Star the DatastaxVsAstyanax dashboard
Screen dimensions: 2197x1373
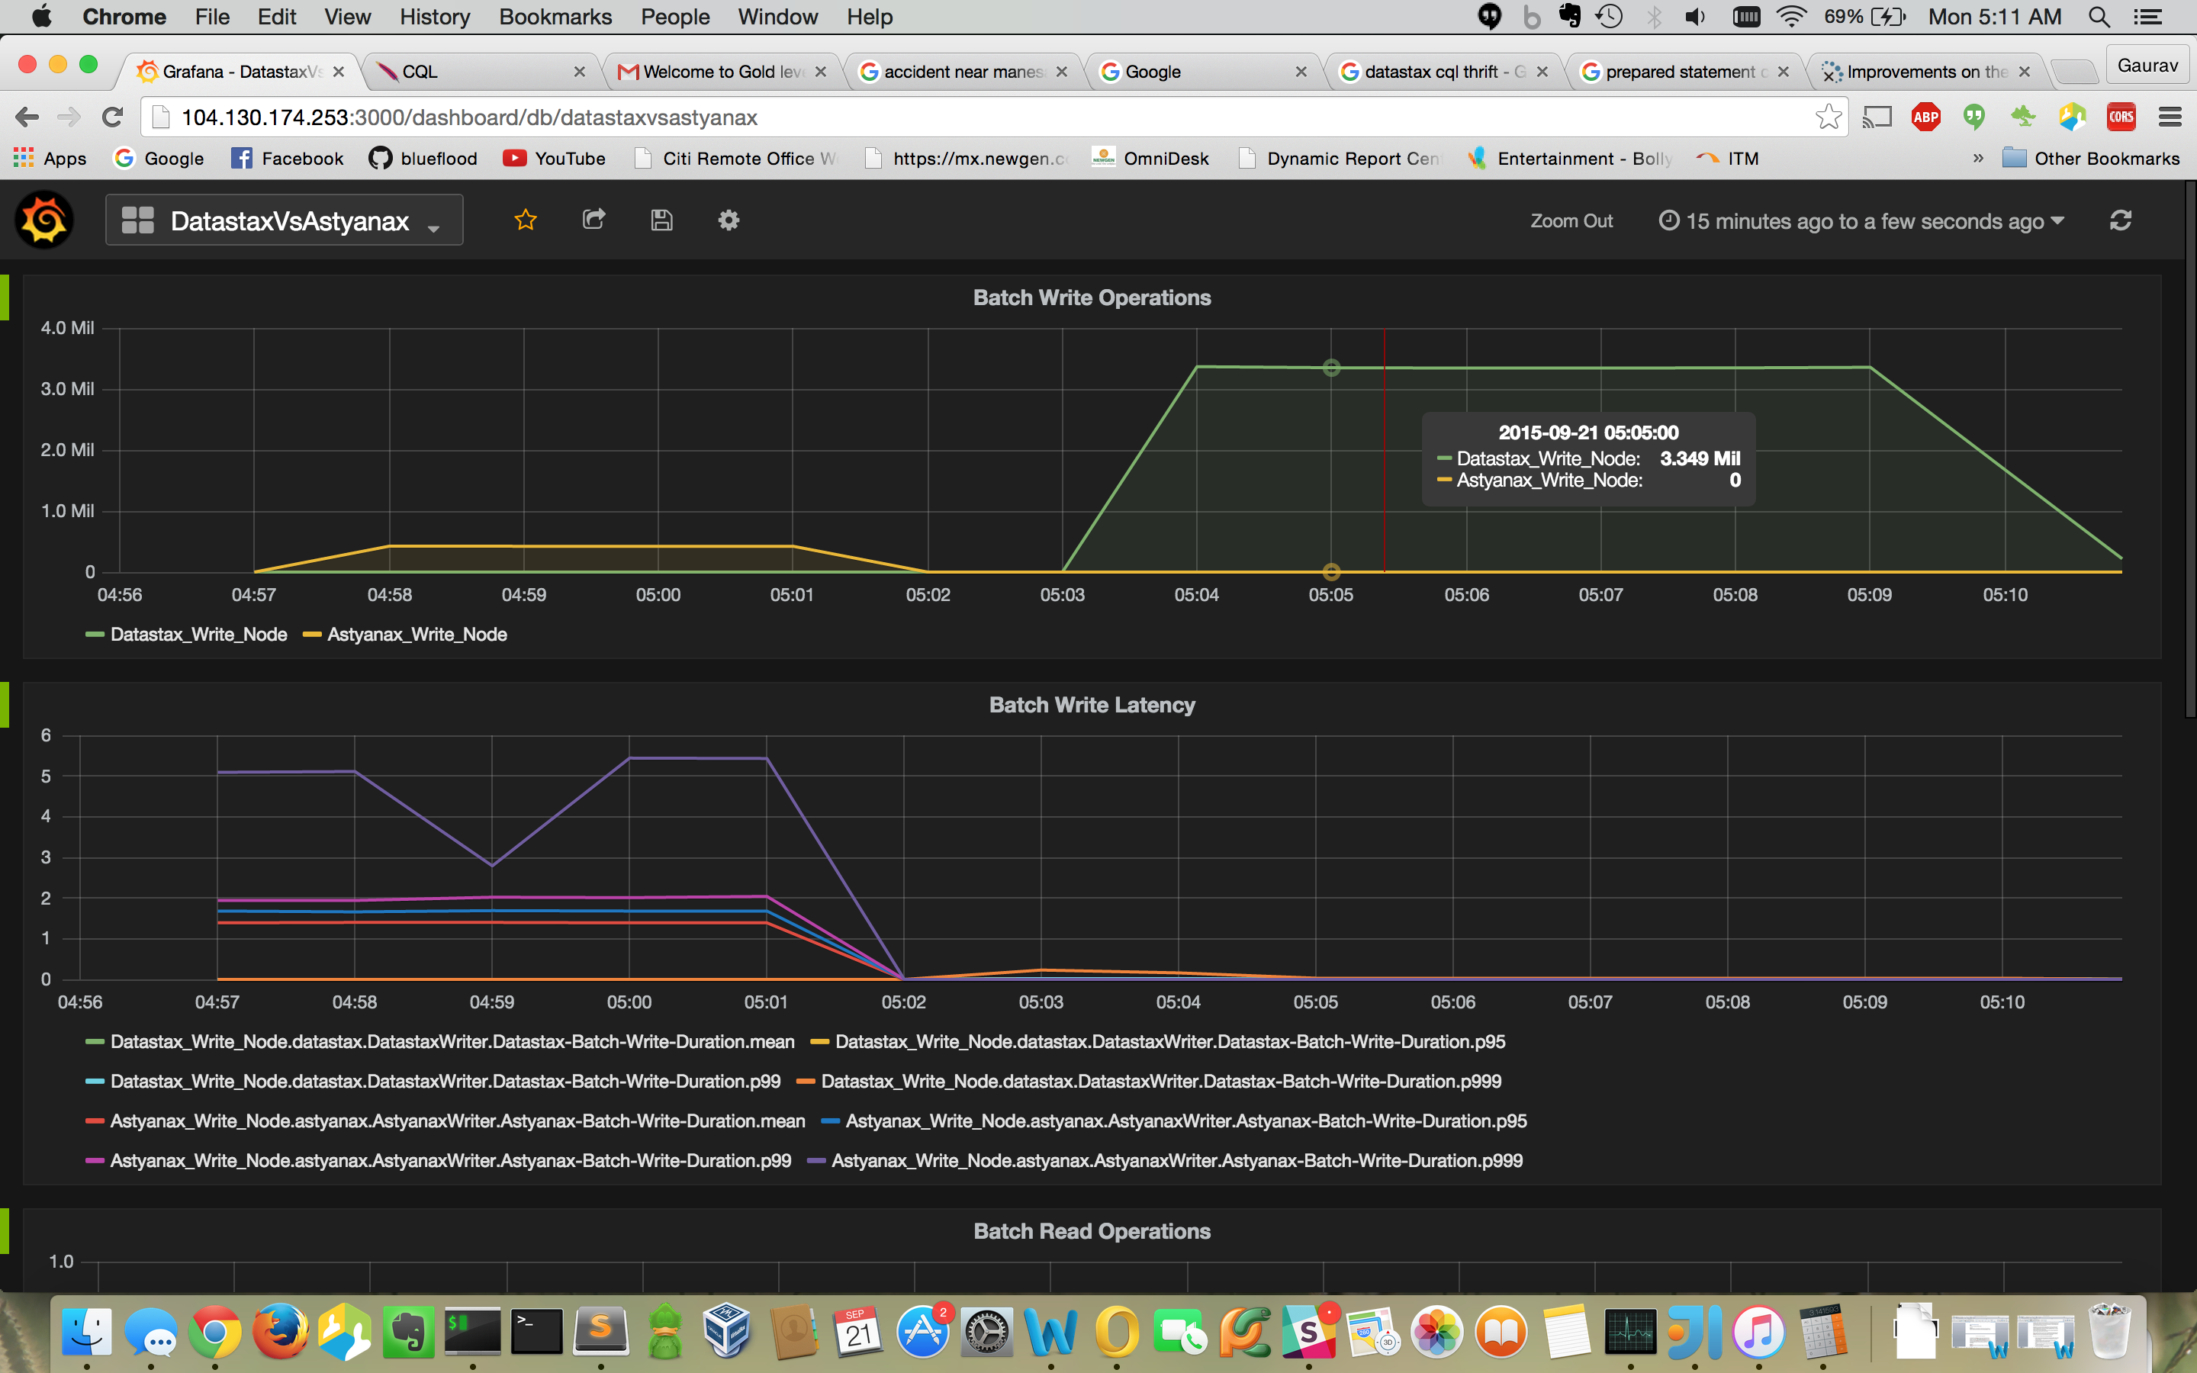526,220
